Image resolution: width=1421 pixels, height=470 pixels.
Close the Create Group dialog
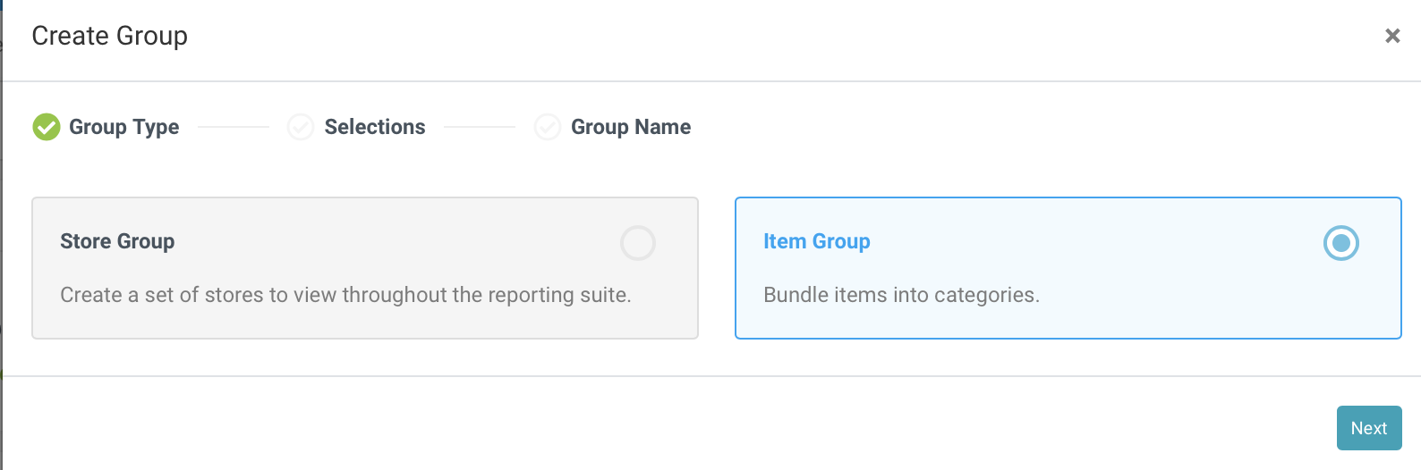click(x=1392, y=36)
